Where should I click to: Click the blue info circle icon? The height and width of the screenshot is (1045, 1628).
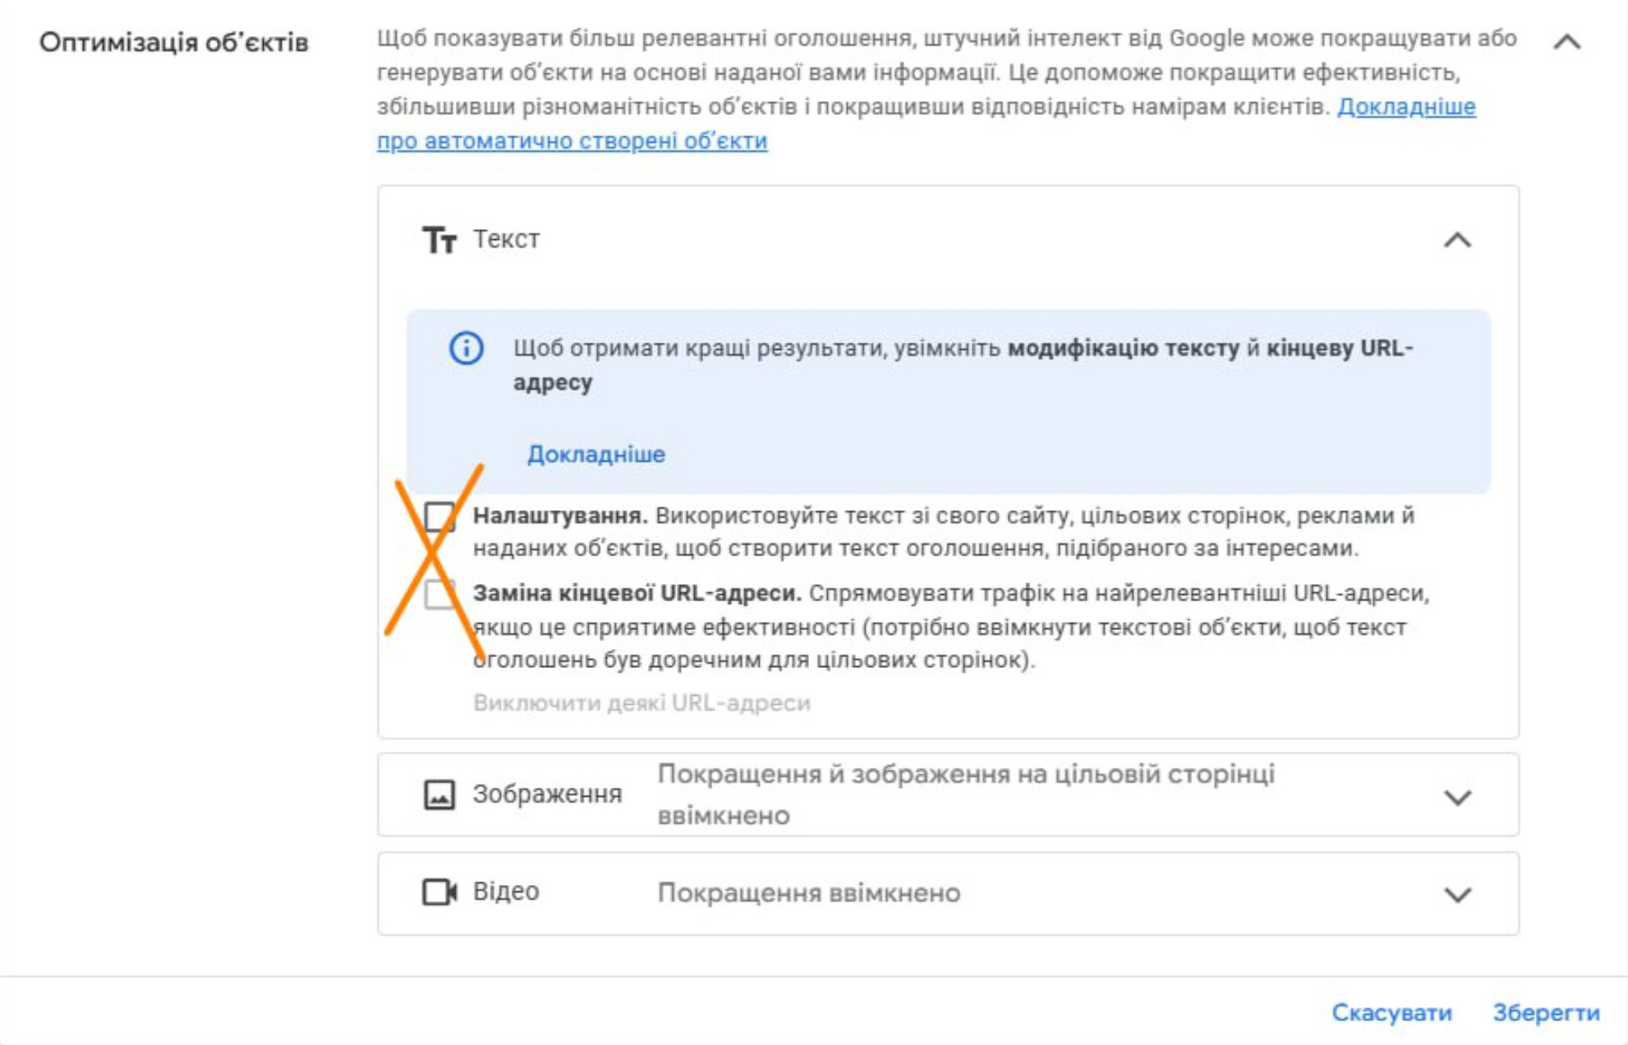coord(466,348)
